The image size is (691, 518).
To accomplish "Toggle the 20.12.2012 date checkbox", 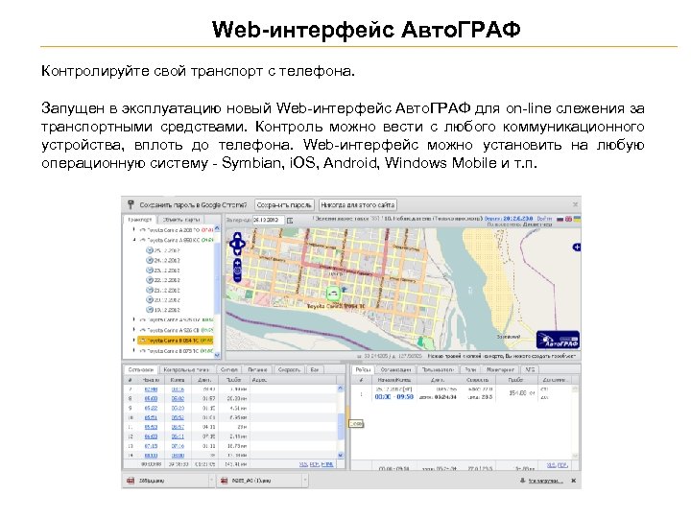I will [x=150, y=300].
